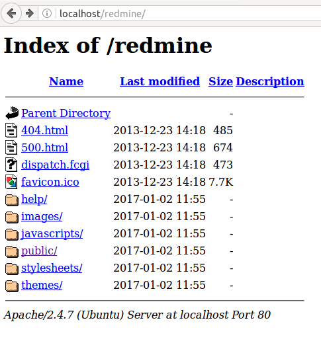Click the favicon.ico size 7.7K
This screenshot has width=321, height=351.
(x=221, y=182)
